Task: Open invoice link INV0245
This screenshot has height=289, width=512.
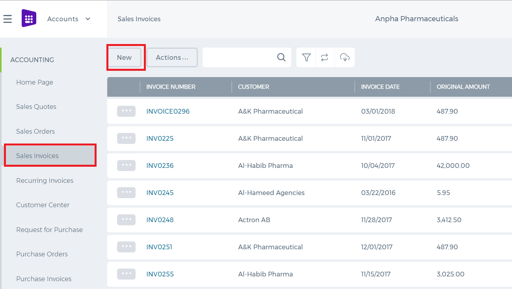Action: coord(160,193)
